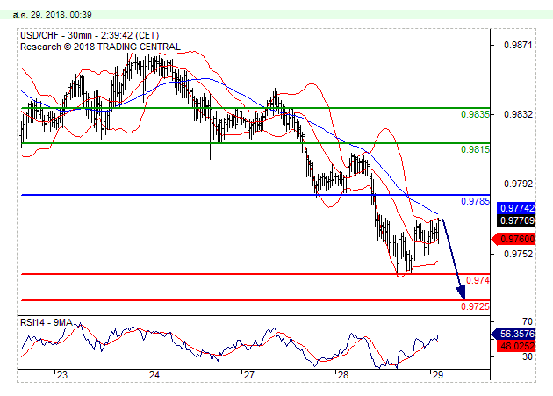Image resolution: width=553 pixels, height=396 pixels.
Task: Select the 0.9832 price axis label
Action: tap(518, 114)
